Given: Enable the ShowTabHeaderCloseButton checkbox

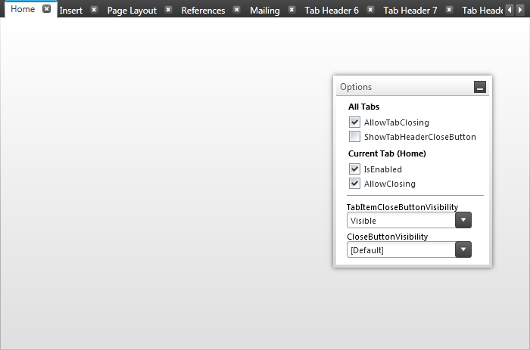Looking at the screenshot, I should pyautogui.click(x=354, y=137).
